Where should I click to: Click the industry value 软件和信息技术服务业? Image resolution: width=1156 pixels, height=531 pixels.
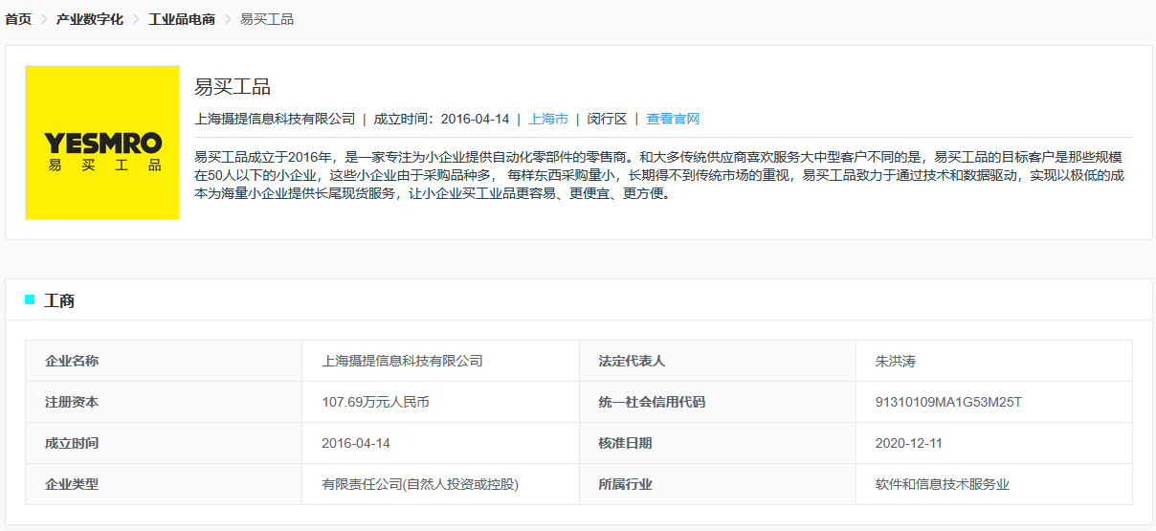click(x=942, y=484)
